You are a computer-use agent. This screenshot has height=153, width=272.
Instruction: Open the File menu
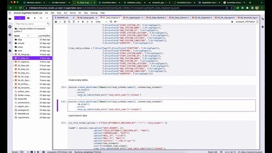tap(46, 13)
